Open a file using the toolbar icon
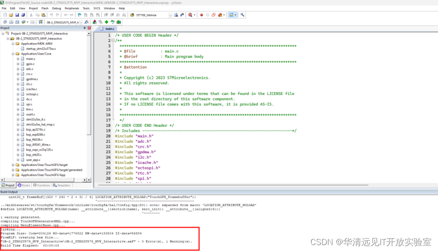Screen dimensions: 438x251 (x=11, y=15)
